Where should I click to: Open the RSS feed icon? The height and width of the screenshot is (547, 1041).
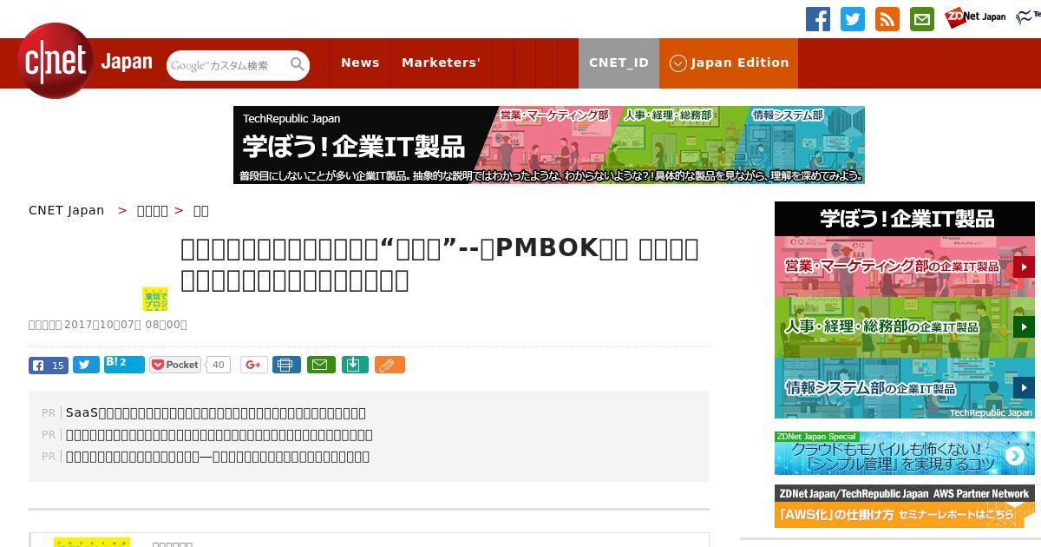887,19
